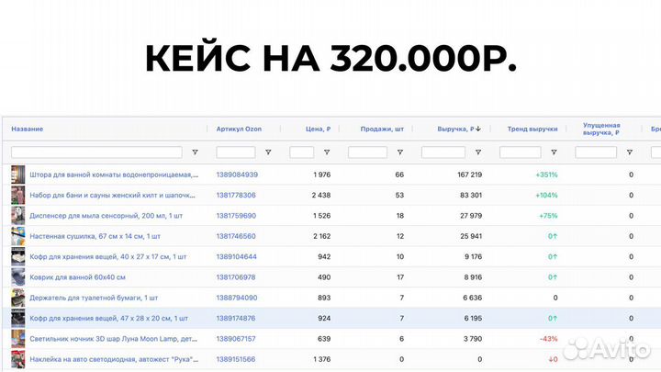This screenshot has width=661, height=372.
Task: Open thumbnail of Кофр 47 x 28 x 20
Action: pyautogui.click(x=17, y=319)
